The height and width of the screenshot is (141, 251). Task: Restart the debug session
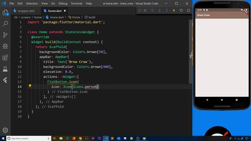click(x=181, y=11)
